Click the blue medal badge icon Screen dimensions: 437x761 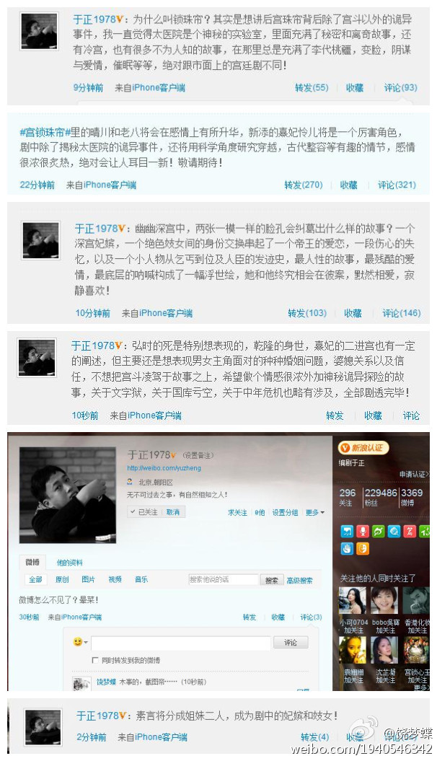point(347,531)
